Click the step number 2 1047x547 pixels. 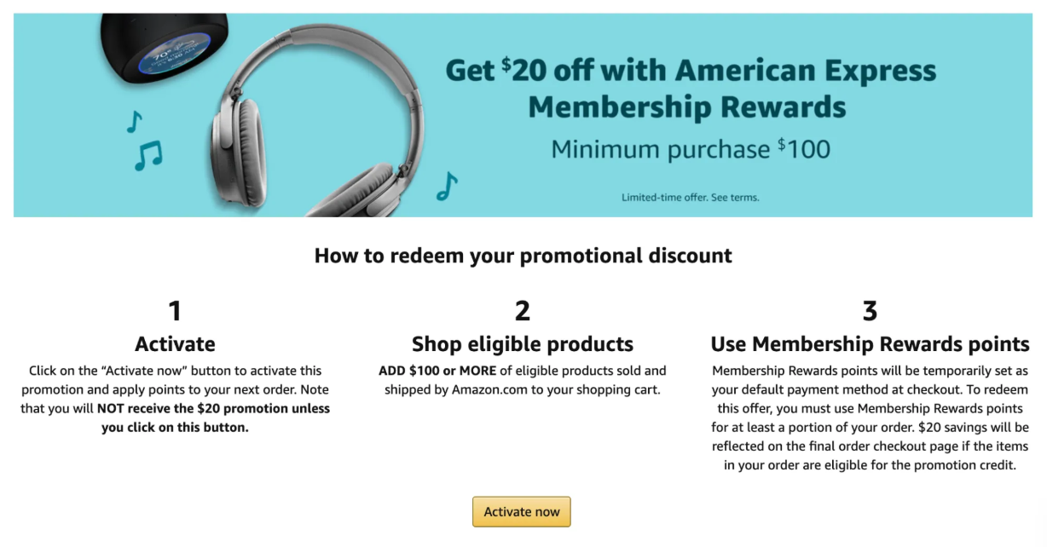(x=523, y=310)
